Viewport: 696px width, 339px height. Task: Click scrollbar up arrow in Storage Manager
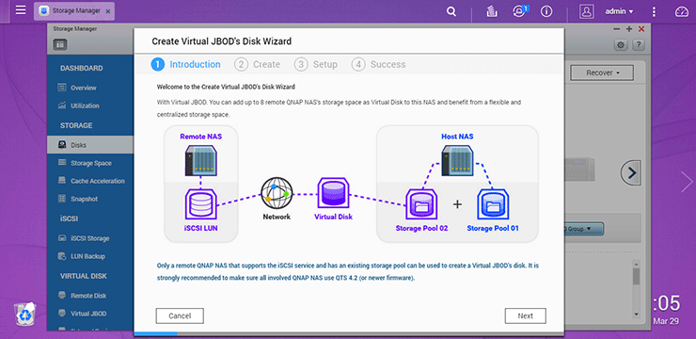636,264
